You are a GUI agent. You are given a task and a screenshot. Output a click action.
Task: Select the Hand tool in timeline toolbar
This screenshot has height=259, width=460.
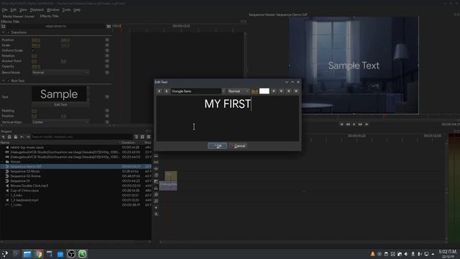(x=156, y=176)
